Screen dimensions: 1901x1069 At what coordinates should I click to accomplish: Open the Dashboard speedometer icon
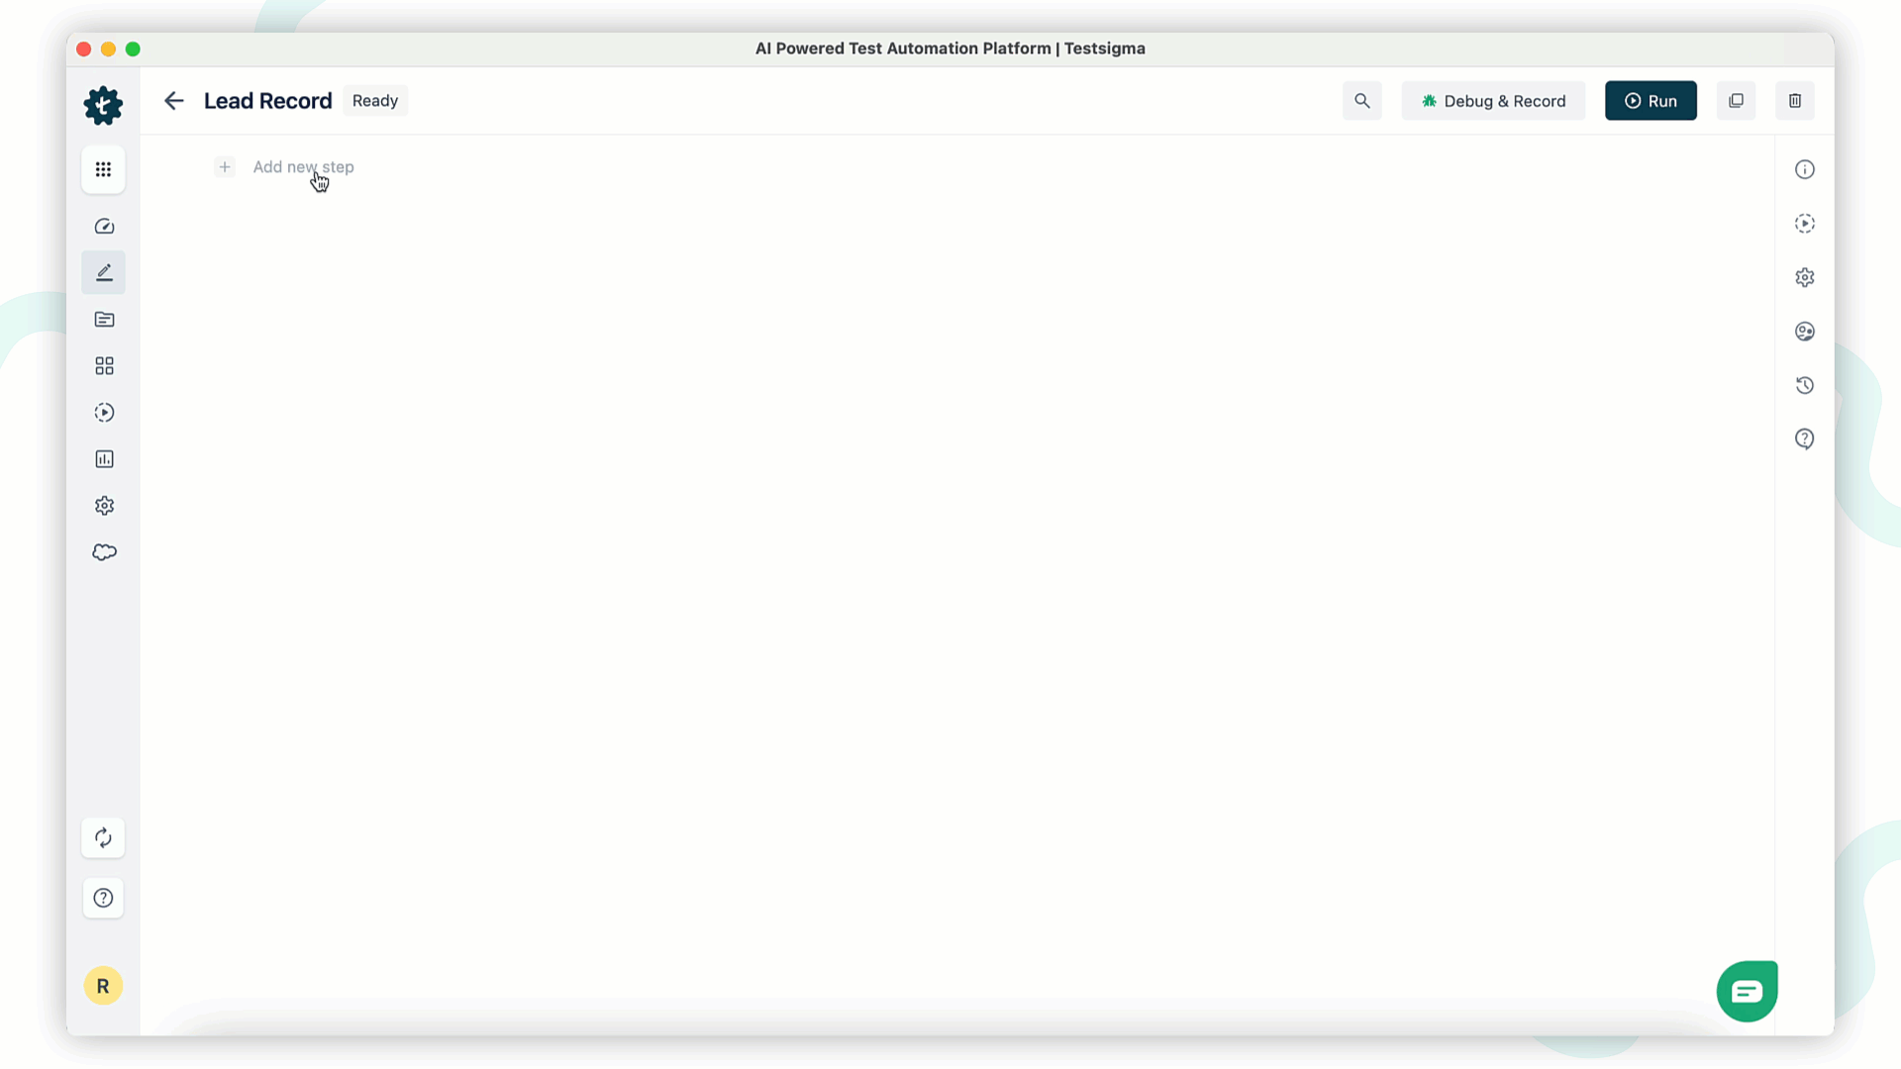pos(104,227)
